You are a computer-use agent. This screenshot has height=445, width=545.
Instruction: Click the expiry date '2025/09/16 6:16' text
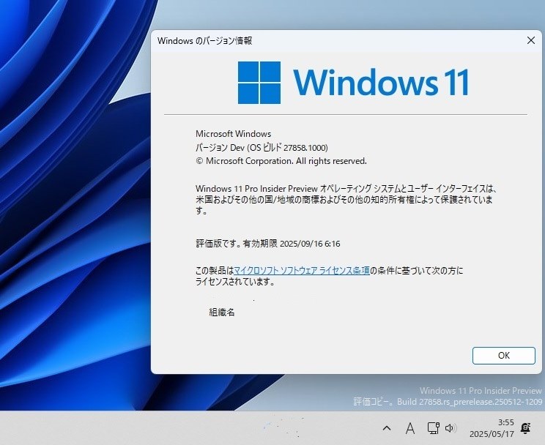click(x=310, y=244)
